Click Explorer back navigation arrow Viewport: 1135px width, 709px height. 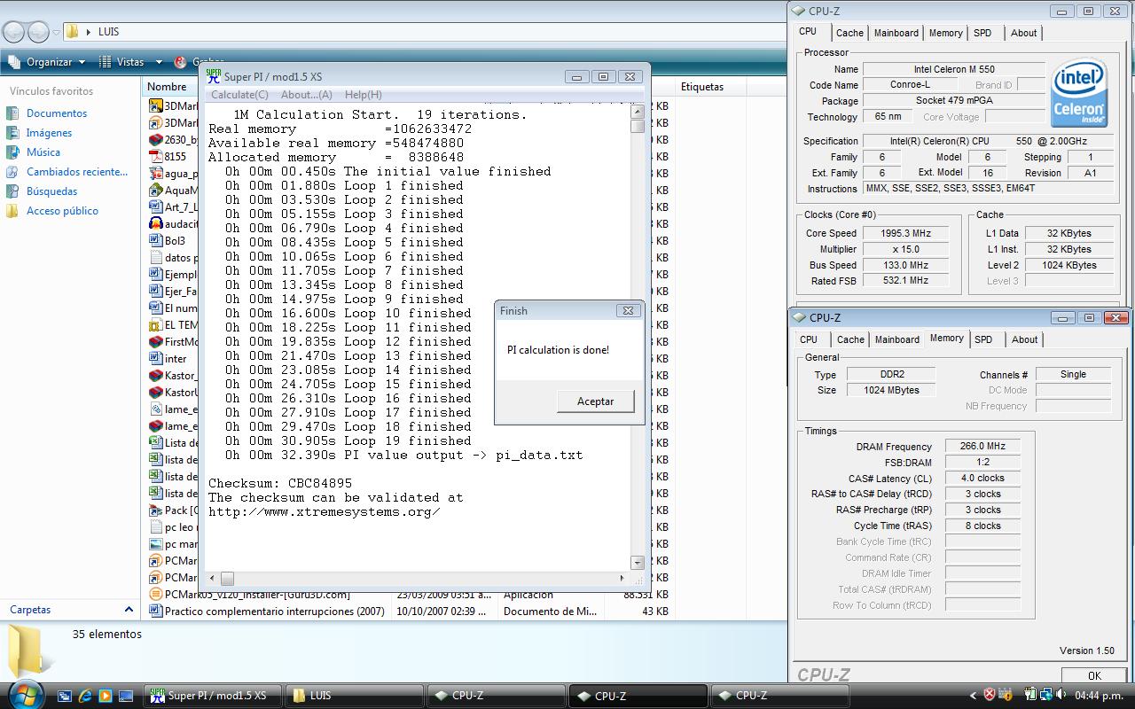coord(13,33)
